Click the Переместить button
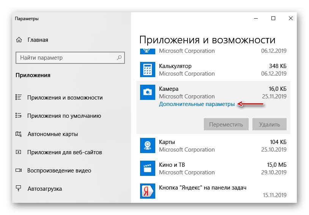309x215 pixels. tap(226, 124)
